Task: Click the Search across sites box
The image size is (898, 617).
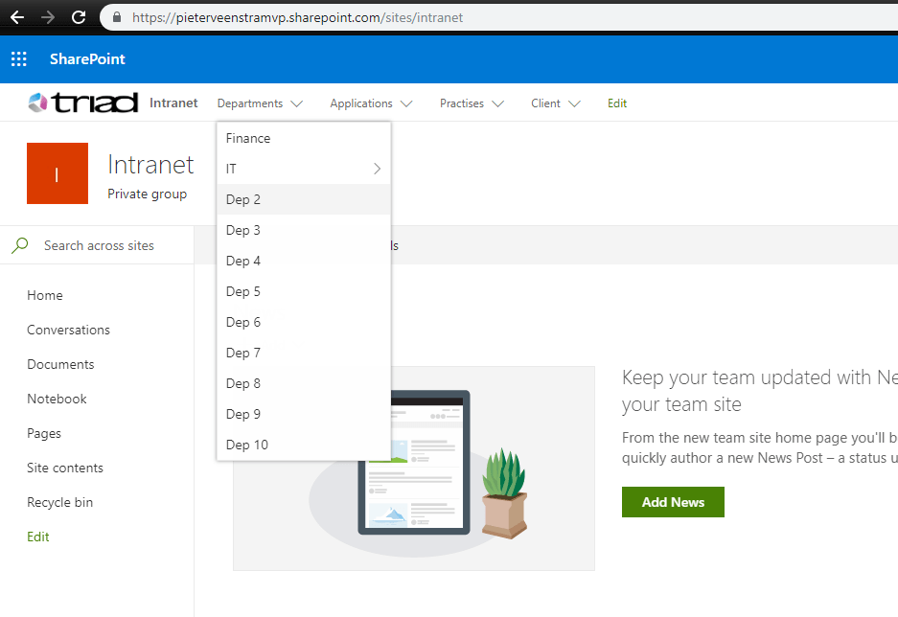Action: click(97, 245)
